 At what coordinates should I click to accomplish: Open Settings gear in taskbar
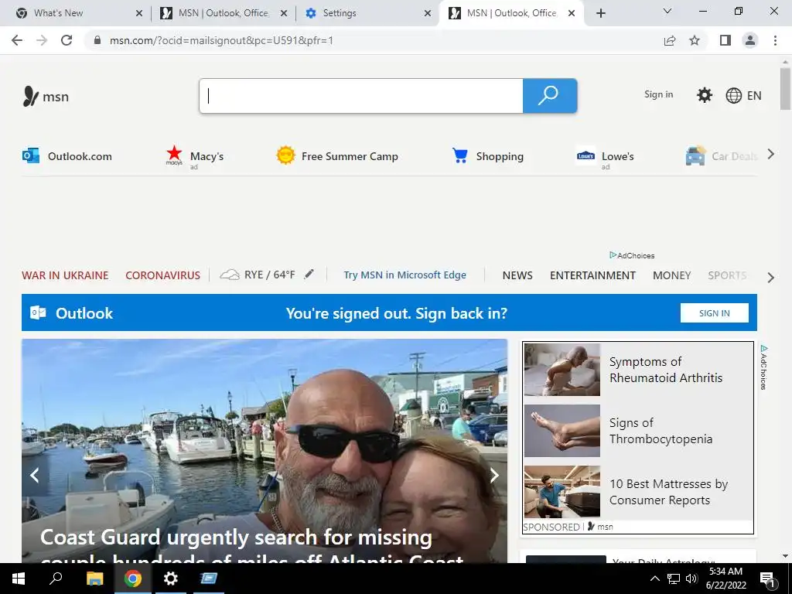(x=171, y=579)
